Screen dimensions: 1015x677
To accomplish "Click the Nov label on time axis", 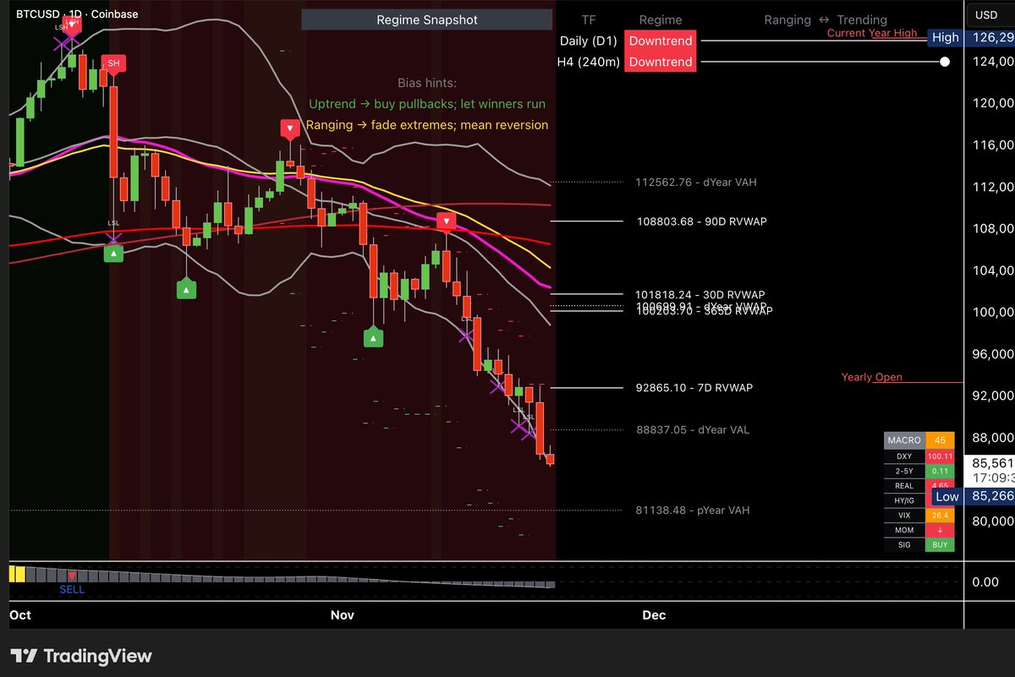I will pyautogui.click(x=342, y=614).
